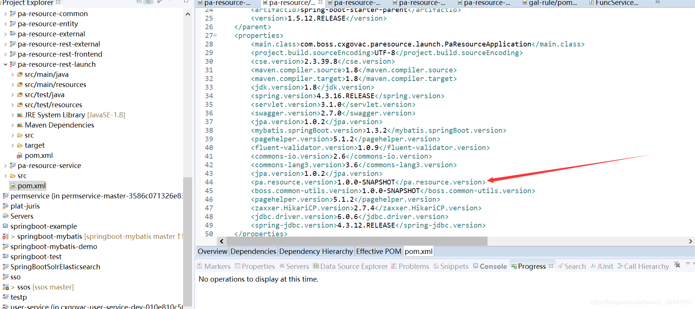The width and height of the screenshot is (695, 309).
Task: Click the testp project icon
Action: click(x=6, y=297)
